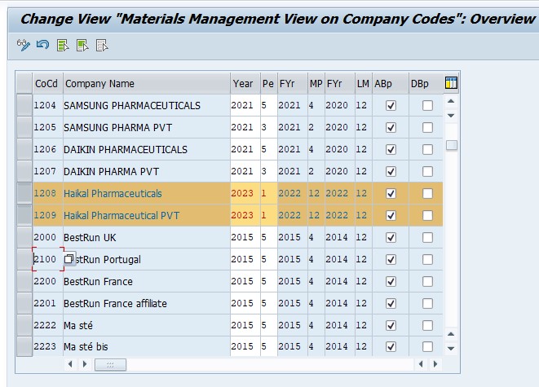Viewport: 539px width, 387px height.
Task: Click the Year column header
Action: tap(245, 83)
